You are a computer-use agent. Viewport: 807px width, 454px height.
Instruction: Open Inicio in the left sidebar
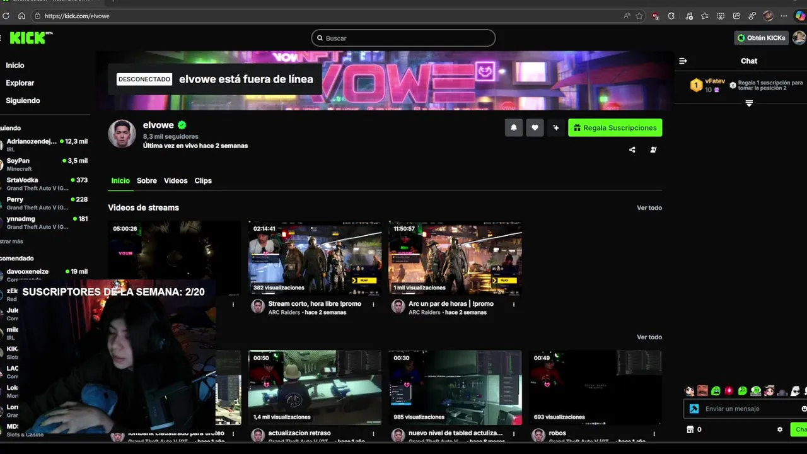pyautogui.click(x=15, y=65)
